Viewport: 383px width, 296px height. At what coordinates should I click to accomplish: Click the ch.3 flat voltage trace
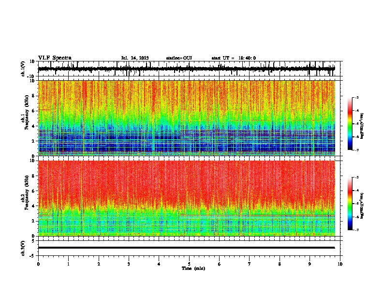pyautogui.click(x=186, y=248)
